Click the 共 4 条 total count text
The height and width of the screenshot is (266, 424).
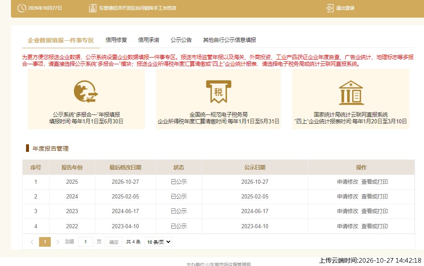tap(133, 242)
